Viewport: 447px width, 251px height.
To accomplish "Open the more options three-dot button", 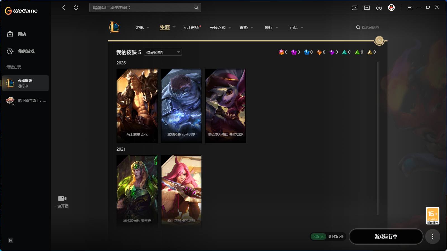I will coord(433,236).
